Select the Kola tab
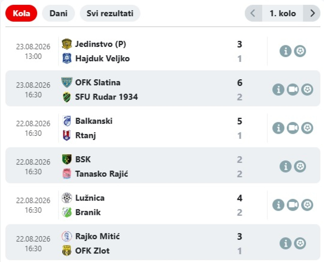324x262 pixels. (21, 13)
